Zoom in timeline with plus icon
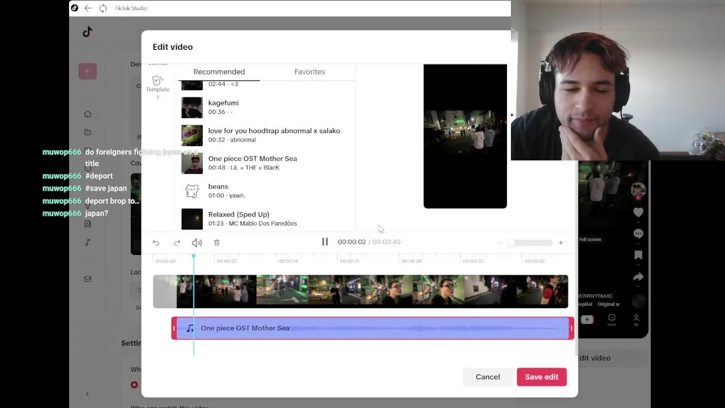 [x=561, y=243]
